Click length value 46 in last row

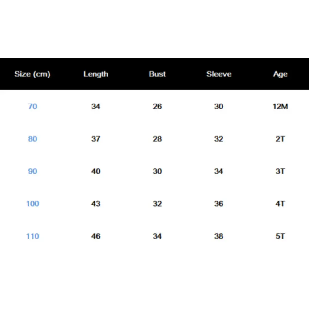coord(96,236)
